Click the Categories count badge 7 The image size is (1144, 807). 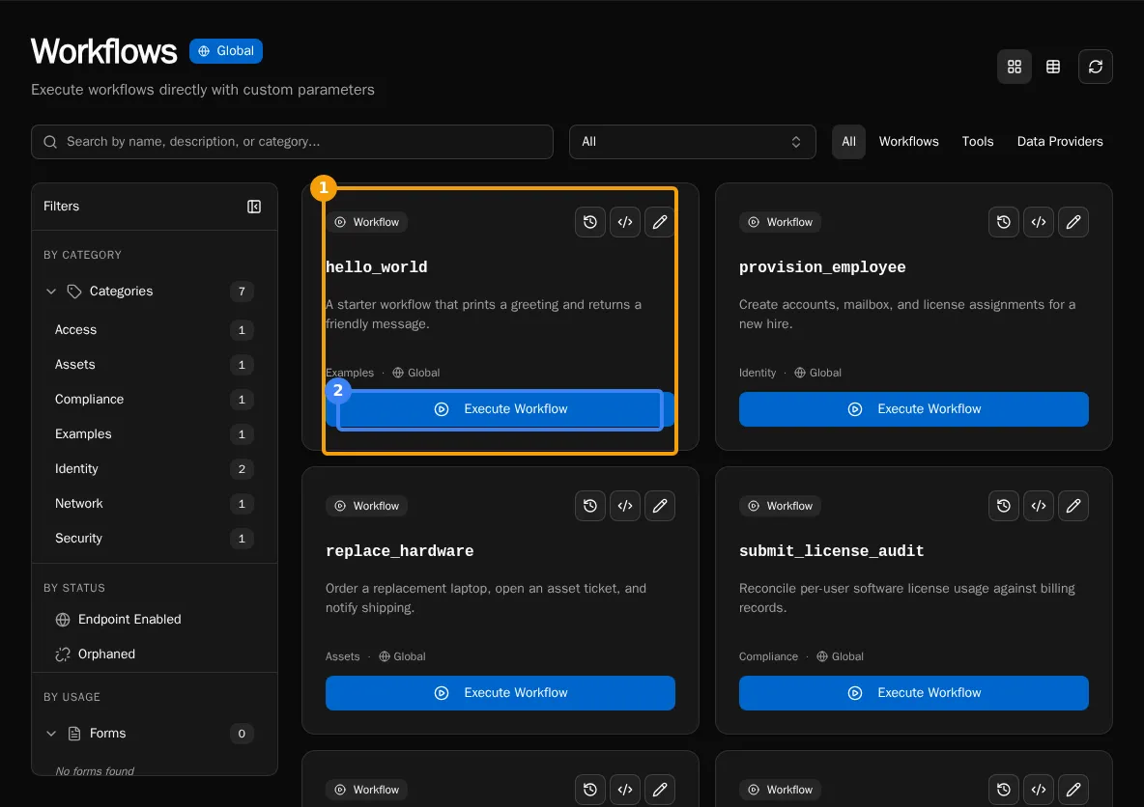[243, 292]
